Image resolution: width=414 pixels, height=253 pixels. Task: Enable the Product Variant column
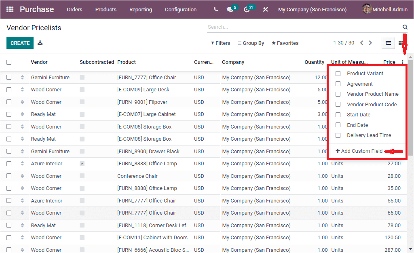[x=338, y=74]
